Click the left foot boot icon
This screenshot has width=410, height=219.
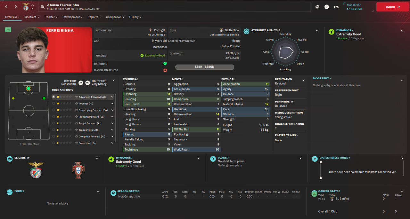tap(81, 82)
